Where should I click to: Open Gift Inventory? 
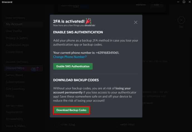pos(16,89)
